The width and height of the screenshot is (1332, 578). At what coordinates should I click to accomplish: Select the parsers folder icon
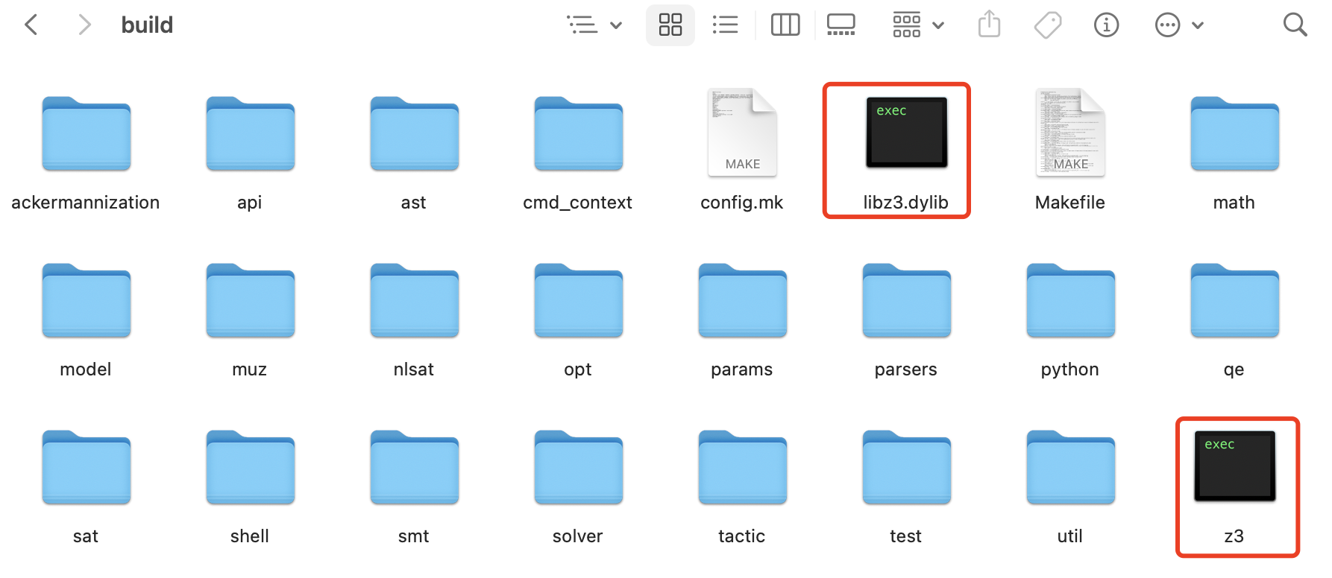[906, 301]
